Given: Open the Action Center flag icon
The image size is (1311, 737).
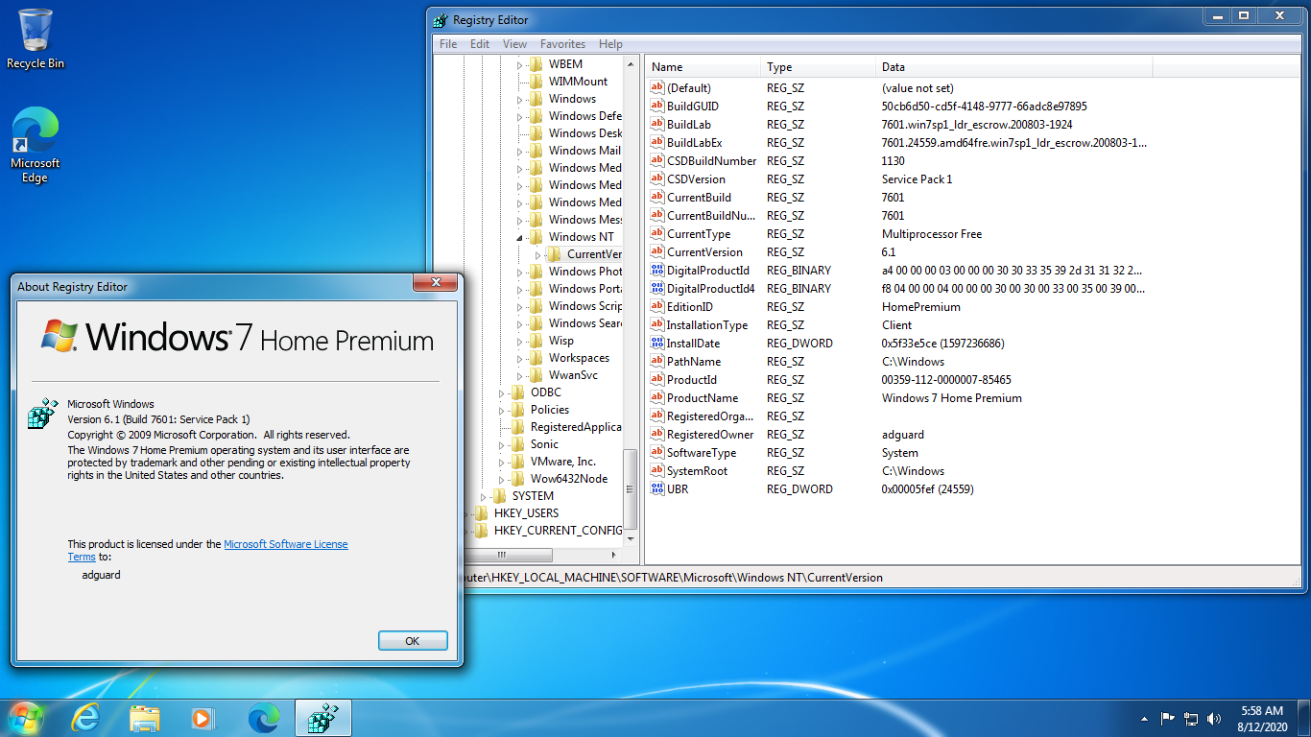Looking at the screenshot, I should pyautogui.click(x=1168, y=718).
